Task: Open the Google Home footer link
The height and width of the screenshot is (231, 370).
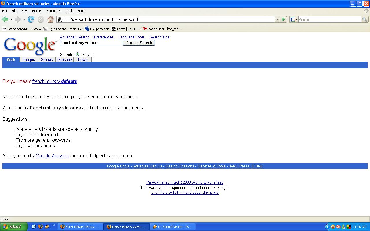Action: [x=118, y=166]
